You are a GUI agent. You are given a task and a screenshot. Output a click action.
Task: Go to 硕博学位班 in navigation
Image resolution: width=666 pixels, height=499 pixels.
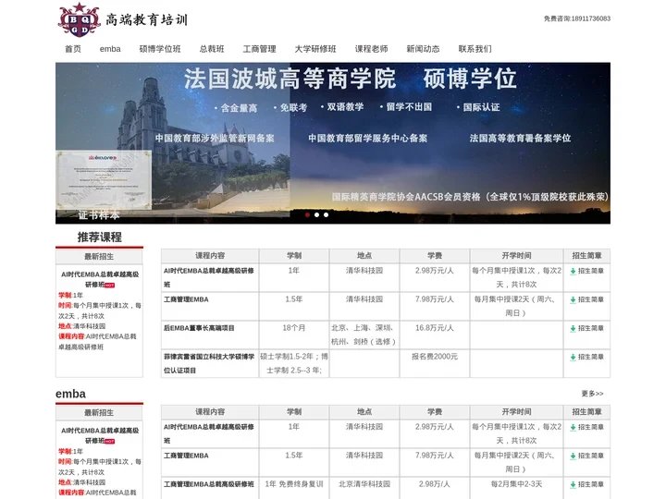click(160, 49)
